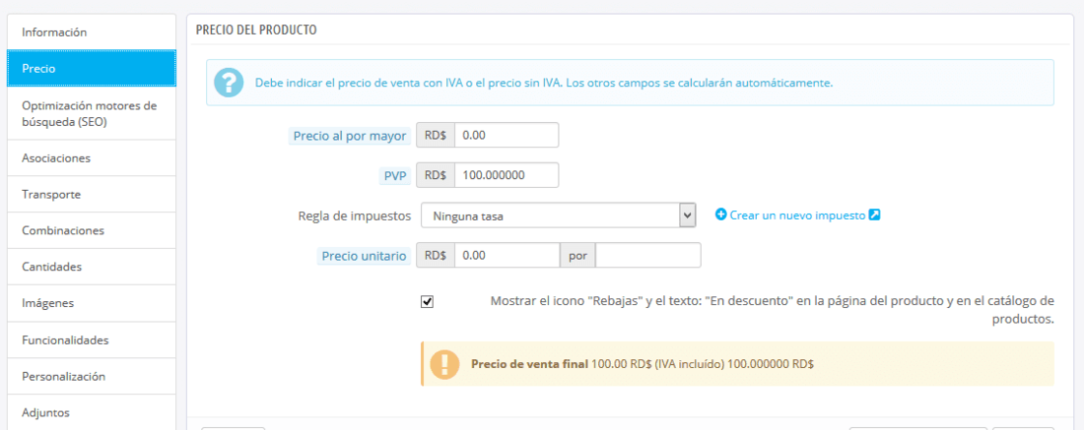This screenshot has height=430, width=1084.
Task: Click the Precio unitario label
Action: click(x=364, y=256)
